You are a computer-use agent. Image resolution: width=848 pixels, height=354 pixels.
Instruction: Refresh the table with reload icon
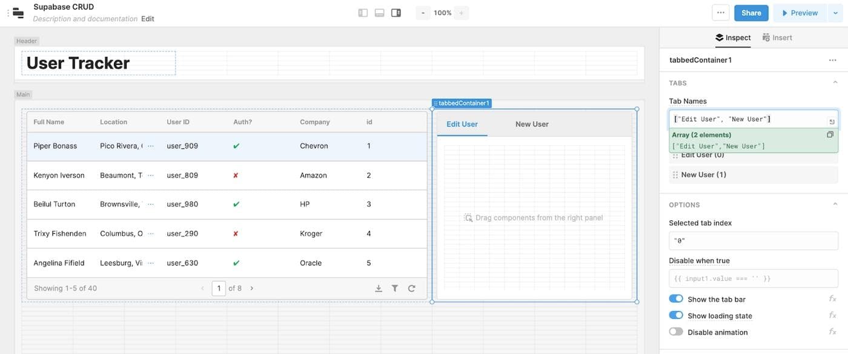coord(412,289)
